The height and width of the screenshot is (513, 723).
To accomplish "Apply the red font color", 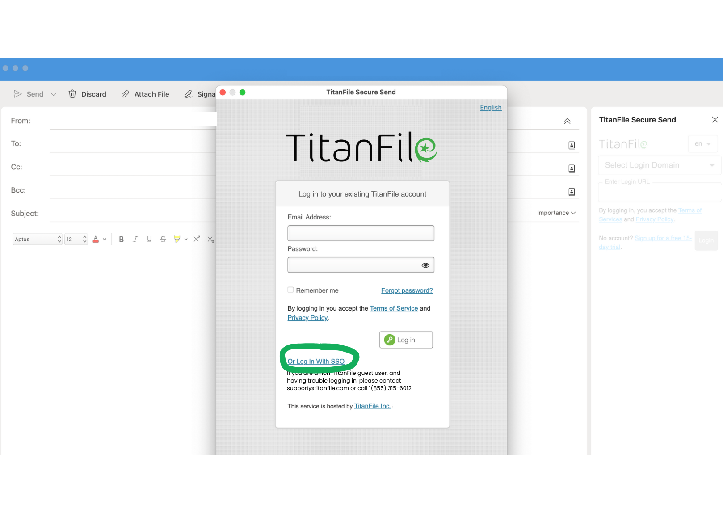I will [96, 239].
